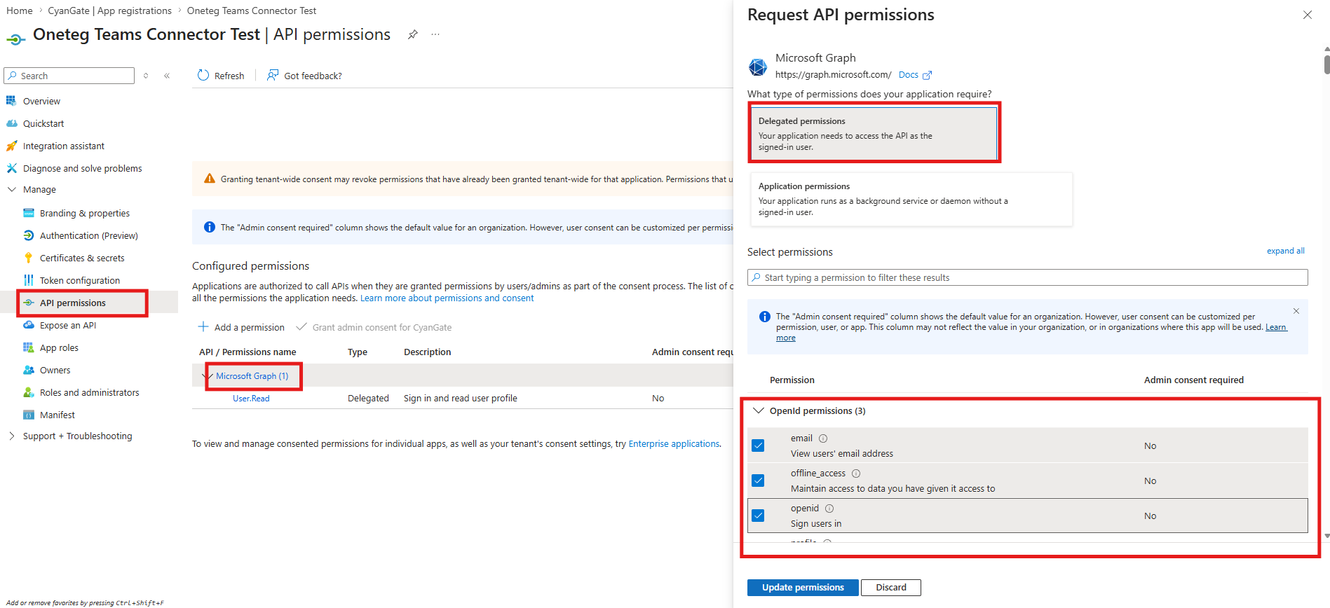Screen dimensions: 1330x608
Task: Open the Overview menu item
Action: pyautogui.click(x=41, y=101)
